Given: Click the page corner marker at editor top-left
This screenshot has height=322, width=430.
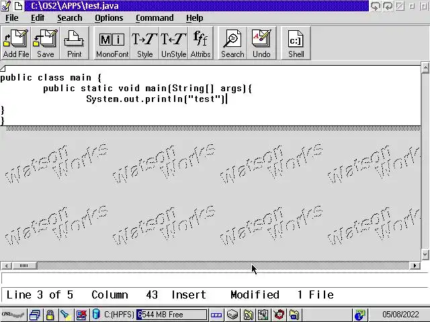Looking at the screenshot, I should click(3, 68).
